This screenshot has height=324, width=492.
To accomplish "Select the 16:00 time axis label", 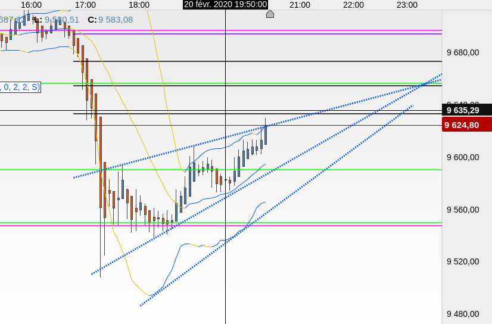I will pyautogui.click(x=32, y=5).
